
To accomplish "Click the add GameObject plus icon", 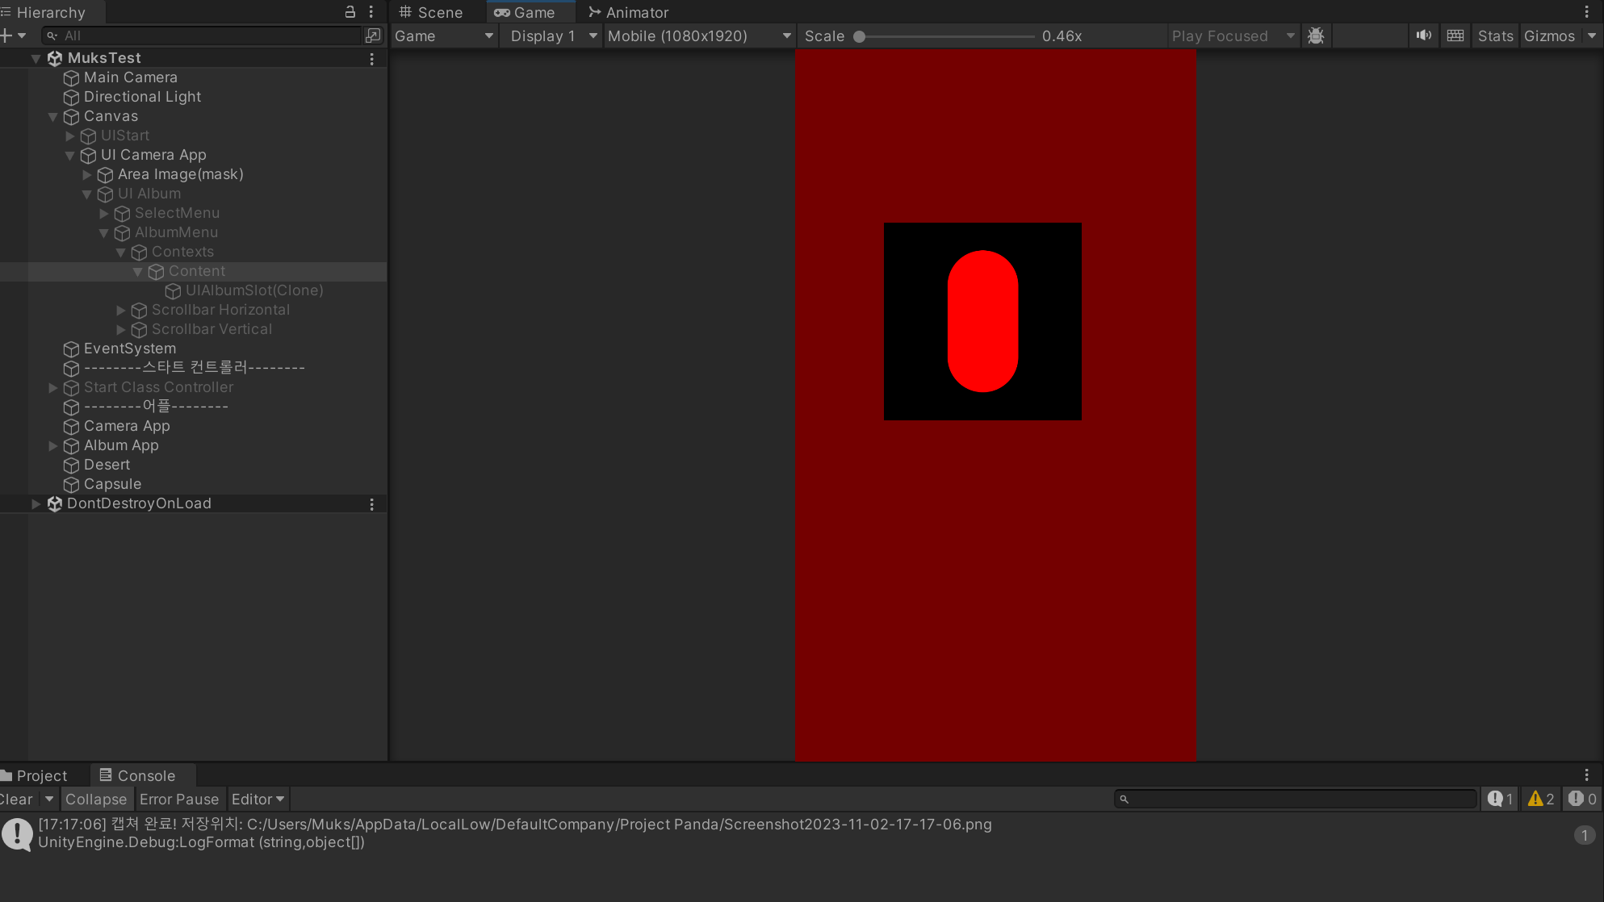I will tap(7, 35).
